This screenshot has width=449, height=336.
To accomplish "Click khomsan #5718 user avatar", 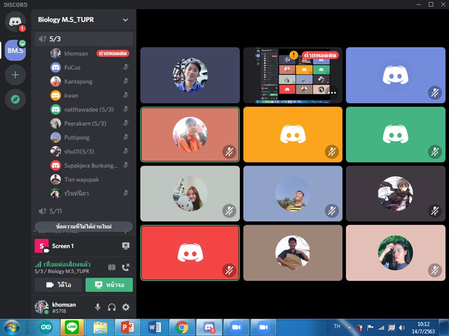I will (x=42, y=307).
